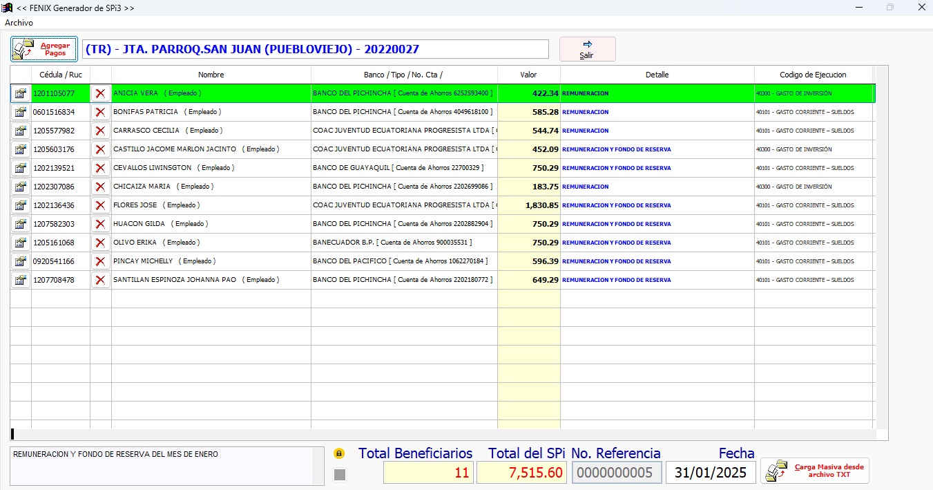933x490 pixels.
Task: Click Carga Masiva desde archivo TXT
Action: click(x=815, y=471)
